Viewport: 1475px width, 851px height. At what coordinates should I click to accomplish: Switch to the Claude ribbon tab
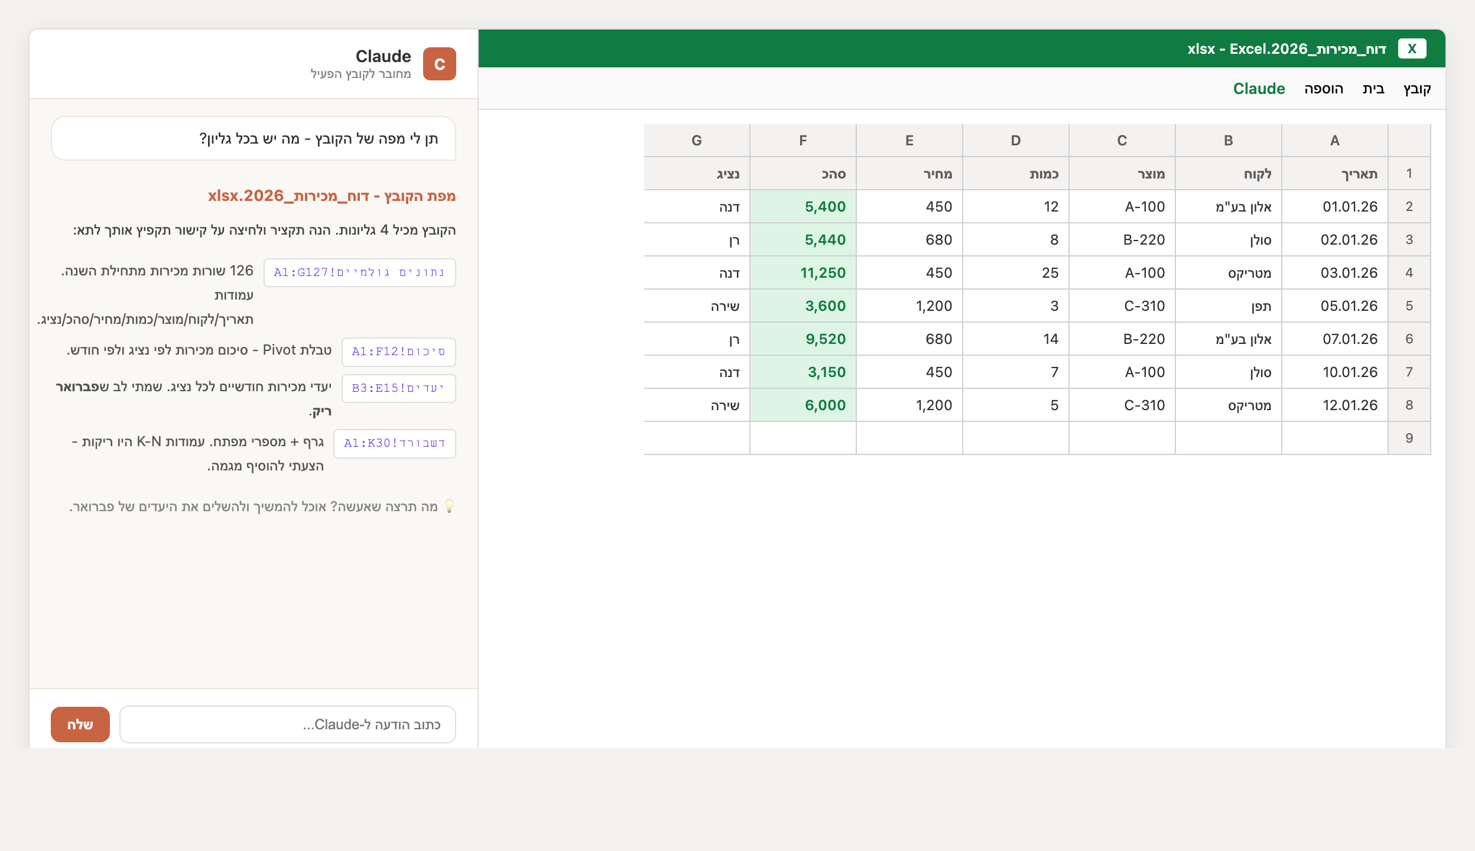click(x=1259, y=89)
